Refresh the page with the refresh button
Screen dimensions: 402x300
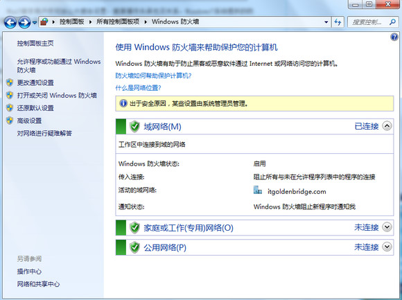tap(338, 22)
